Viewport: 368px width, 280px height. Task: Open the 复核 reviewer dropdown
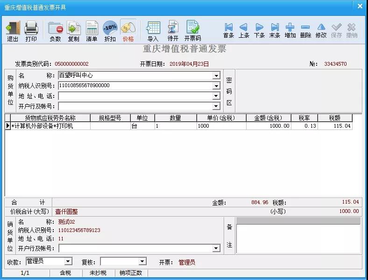(x=142, y=261)
